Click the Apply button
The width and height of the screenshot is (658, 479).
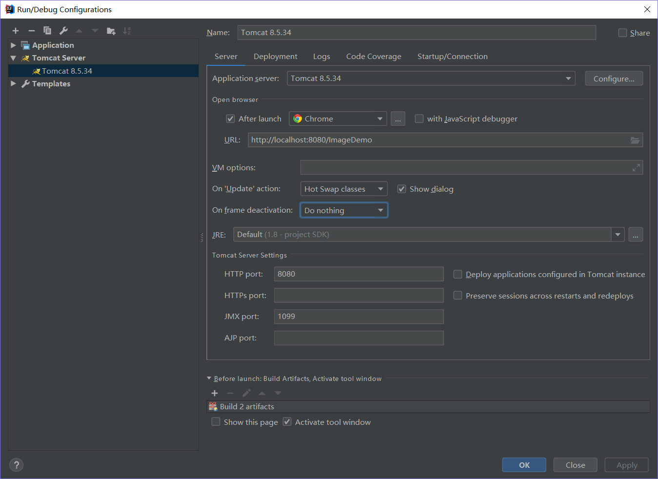click(627, 465)
